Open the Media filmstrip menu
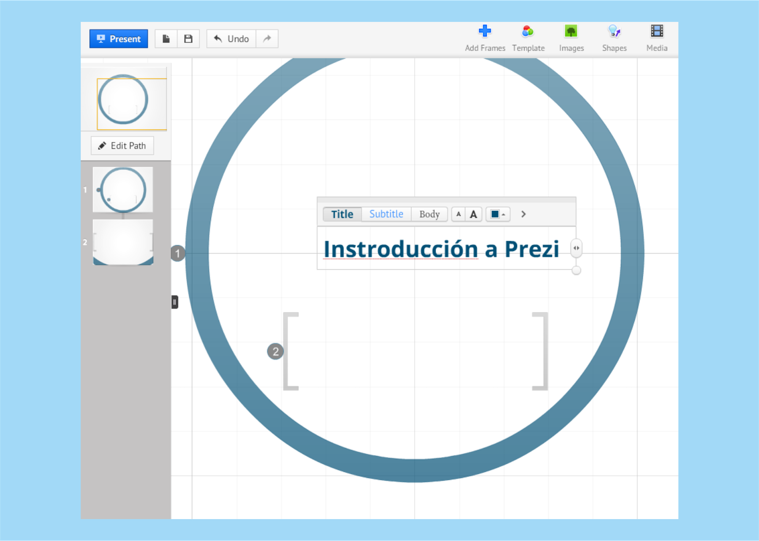This screenshot has height=541, width=759. click(x=657, y=38)
